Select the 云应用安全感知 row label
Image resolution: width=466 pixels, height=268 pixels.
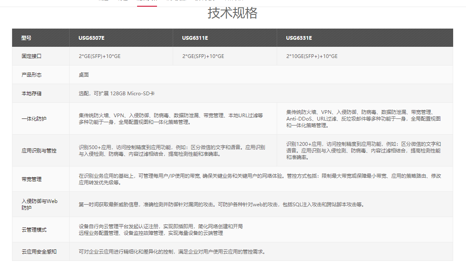(x=39, y=252)
